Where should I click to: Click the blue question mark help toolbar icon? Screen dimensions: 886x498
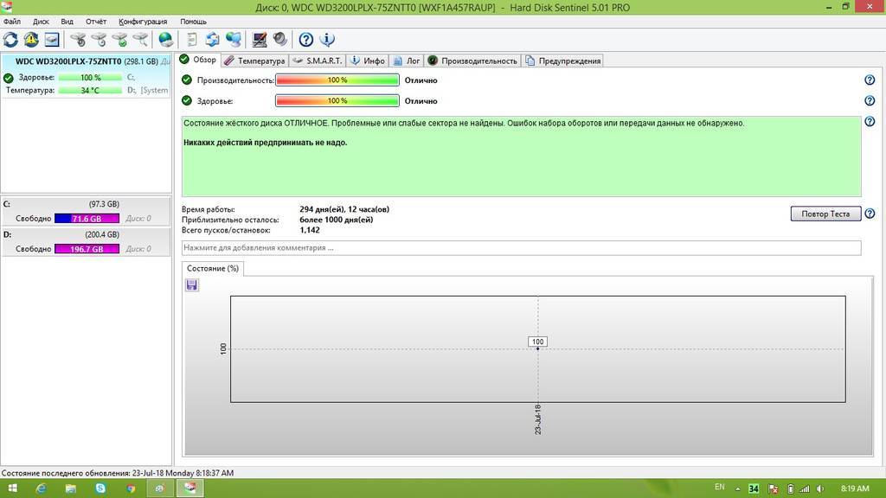pos(306,40)
